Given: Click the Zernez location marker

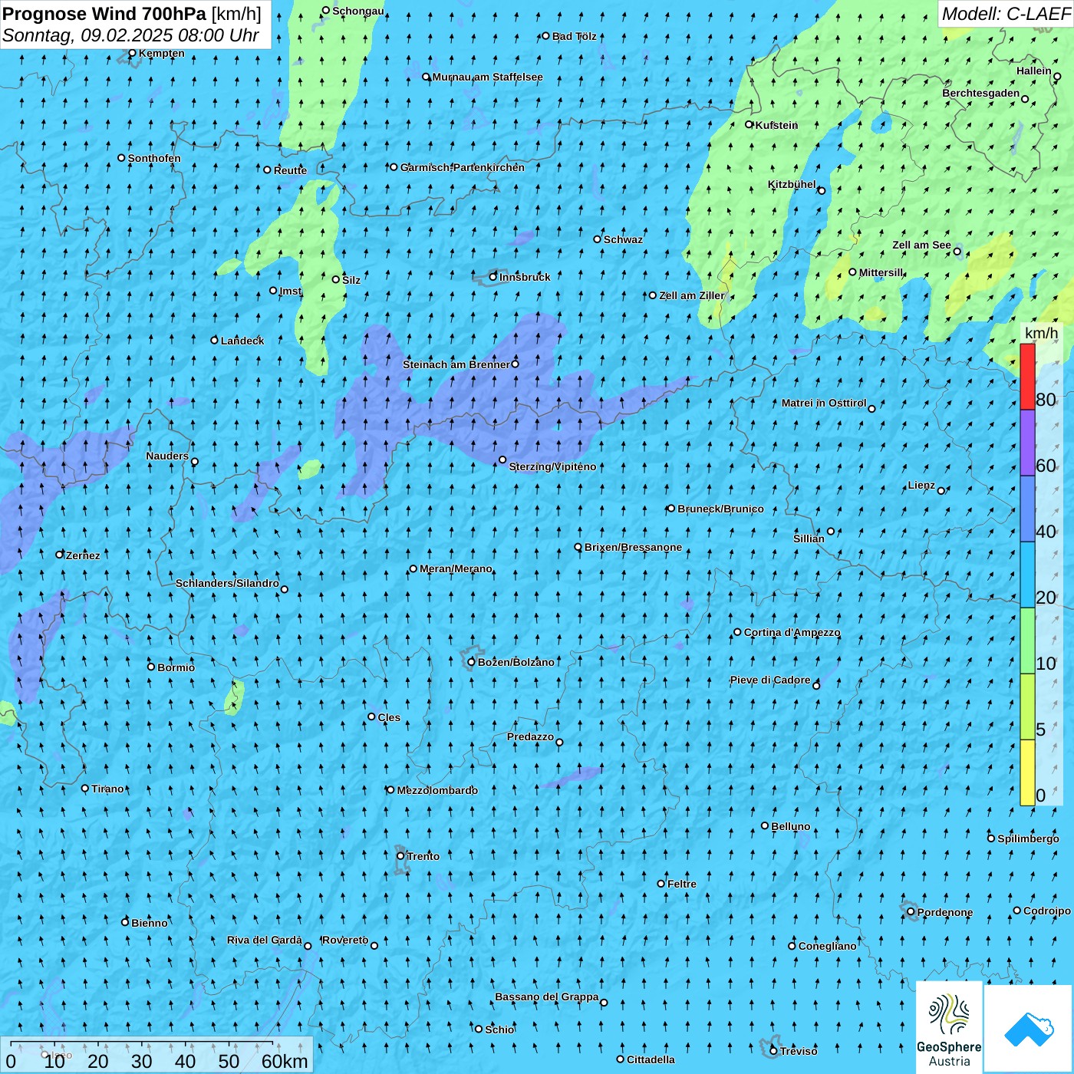Looking at the screenshot, I should pos(59,554).
